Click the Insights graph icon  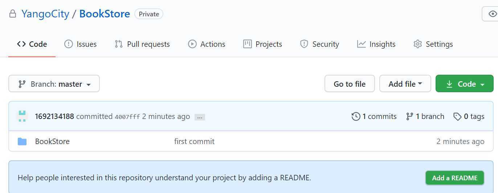pos(361,44)
